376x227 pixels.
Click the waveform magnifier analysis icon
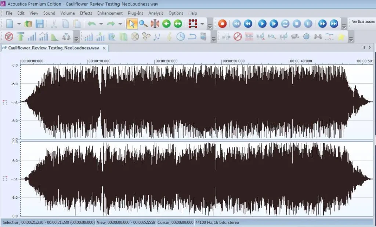pyautogui.click(x=272, y=37)
